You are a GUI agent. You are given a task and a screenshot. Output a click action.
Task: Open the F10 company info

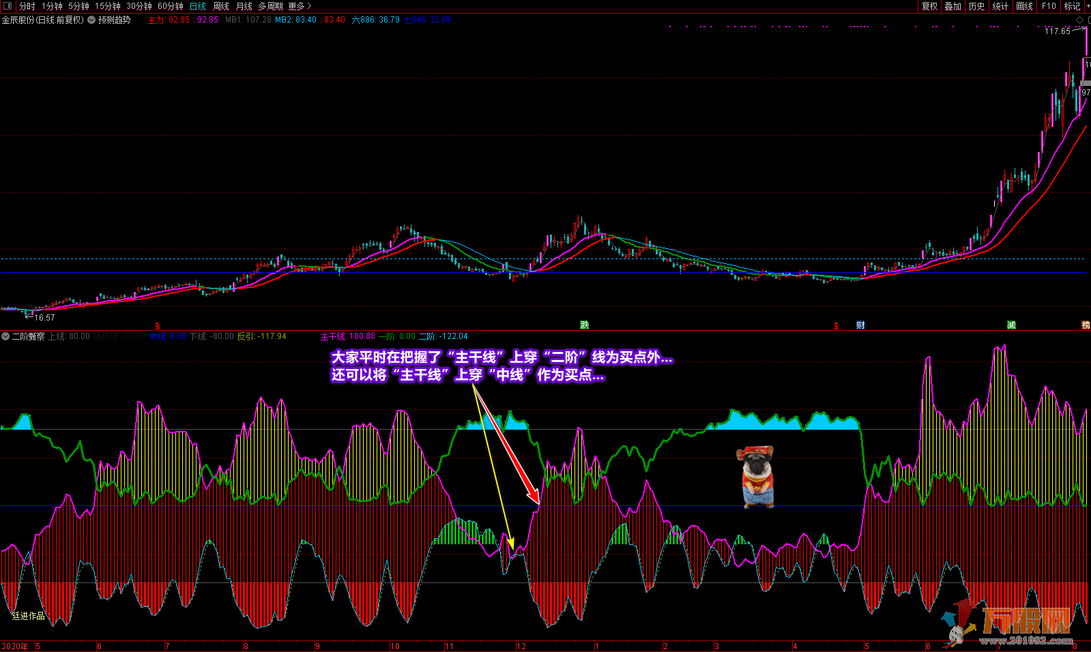[x=1049, y=6]
